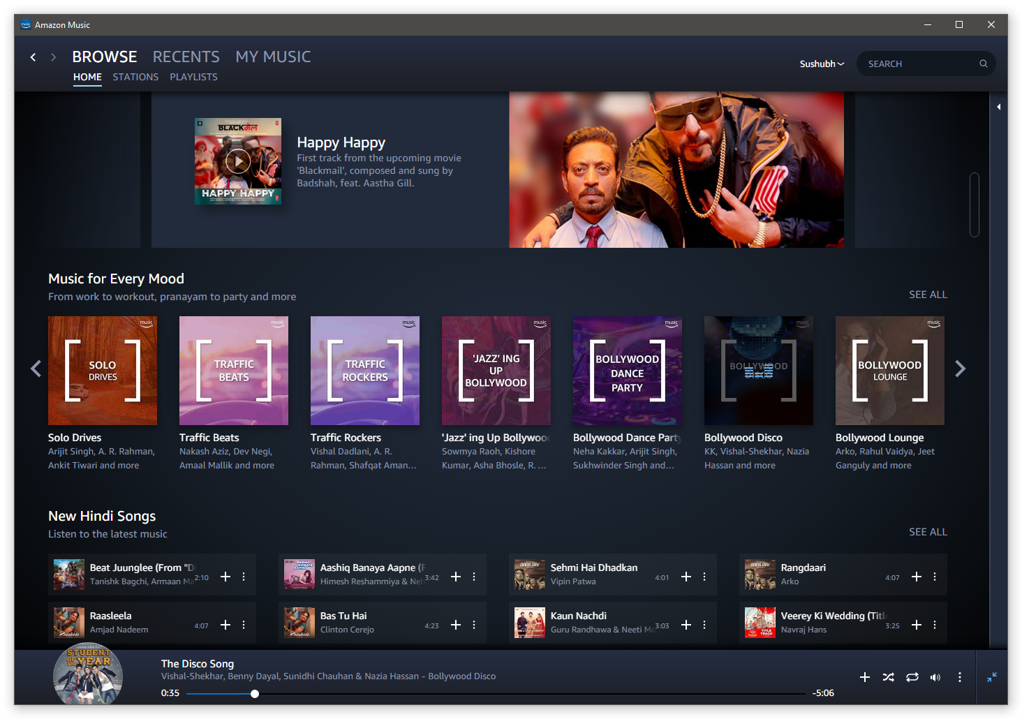Click the vertical scrollbar thumb
The width and height of the screenshot is (1022, 719).
tap(975, 205)
